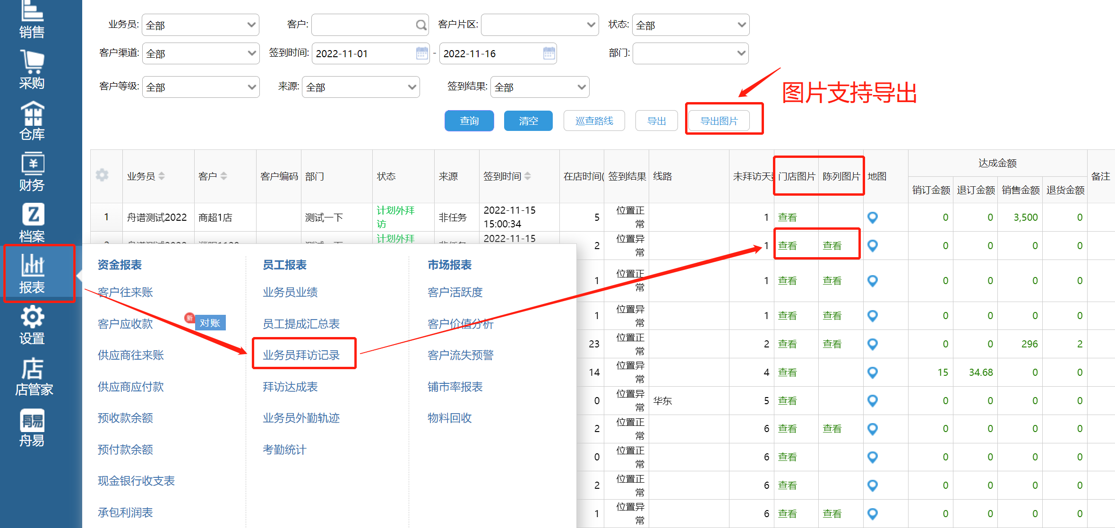Screen dimensions: 1115x528
Task: Open the 销售 sidebar module
Action: click(x=32, y=20)
